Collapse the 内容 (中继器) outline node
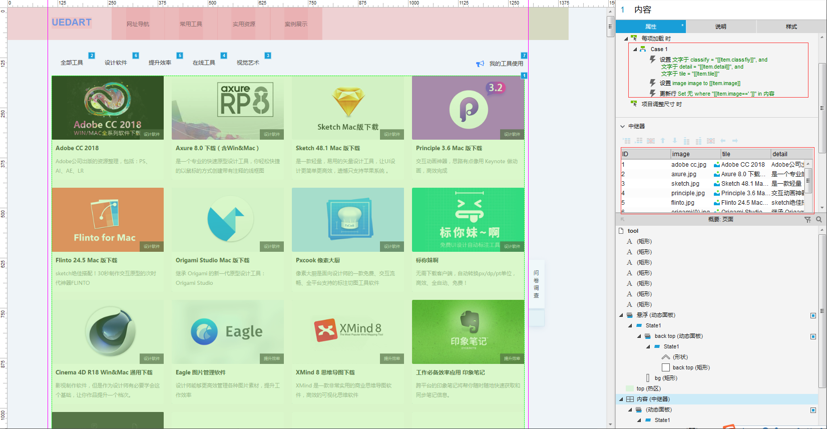 tap(621, 399)
